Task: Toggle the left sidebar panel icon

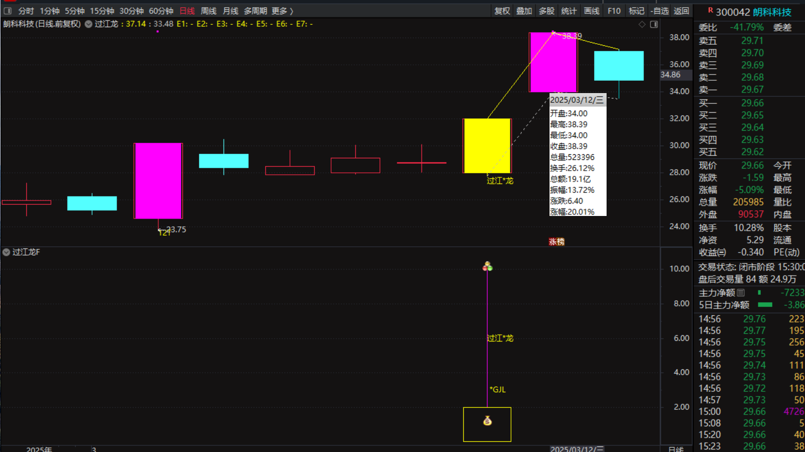Action: (8, 11)
